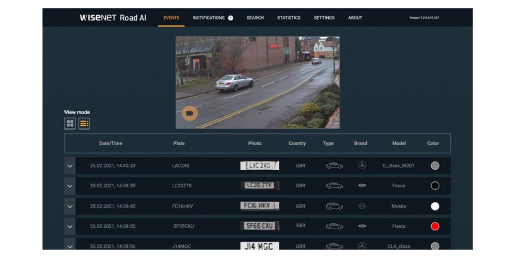Expand the SF55CXU event row
Screen dimensions: 516x258
click(70, 226)
